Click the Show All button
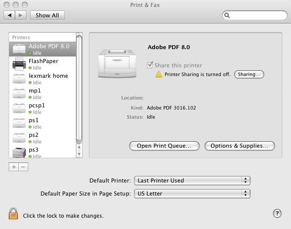 47,15
